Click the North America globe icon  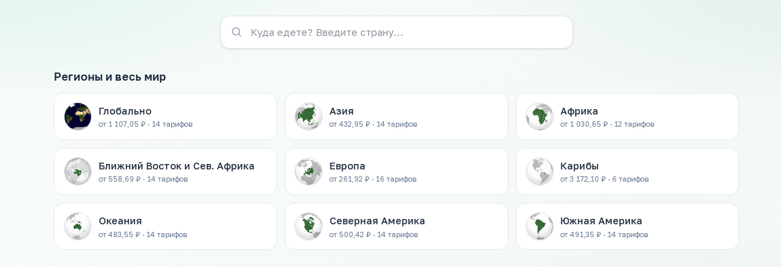point(309,226)
